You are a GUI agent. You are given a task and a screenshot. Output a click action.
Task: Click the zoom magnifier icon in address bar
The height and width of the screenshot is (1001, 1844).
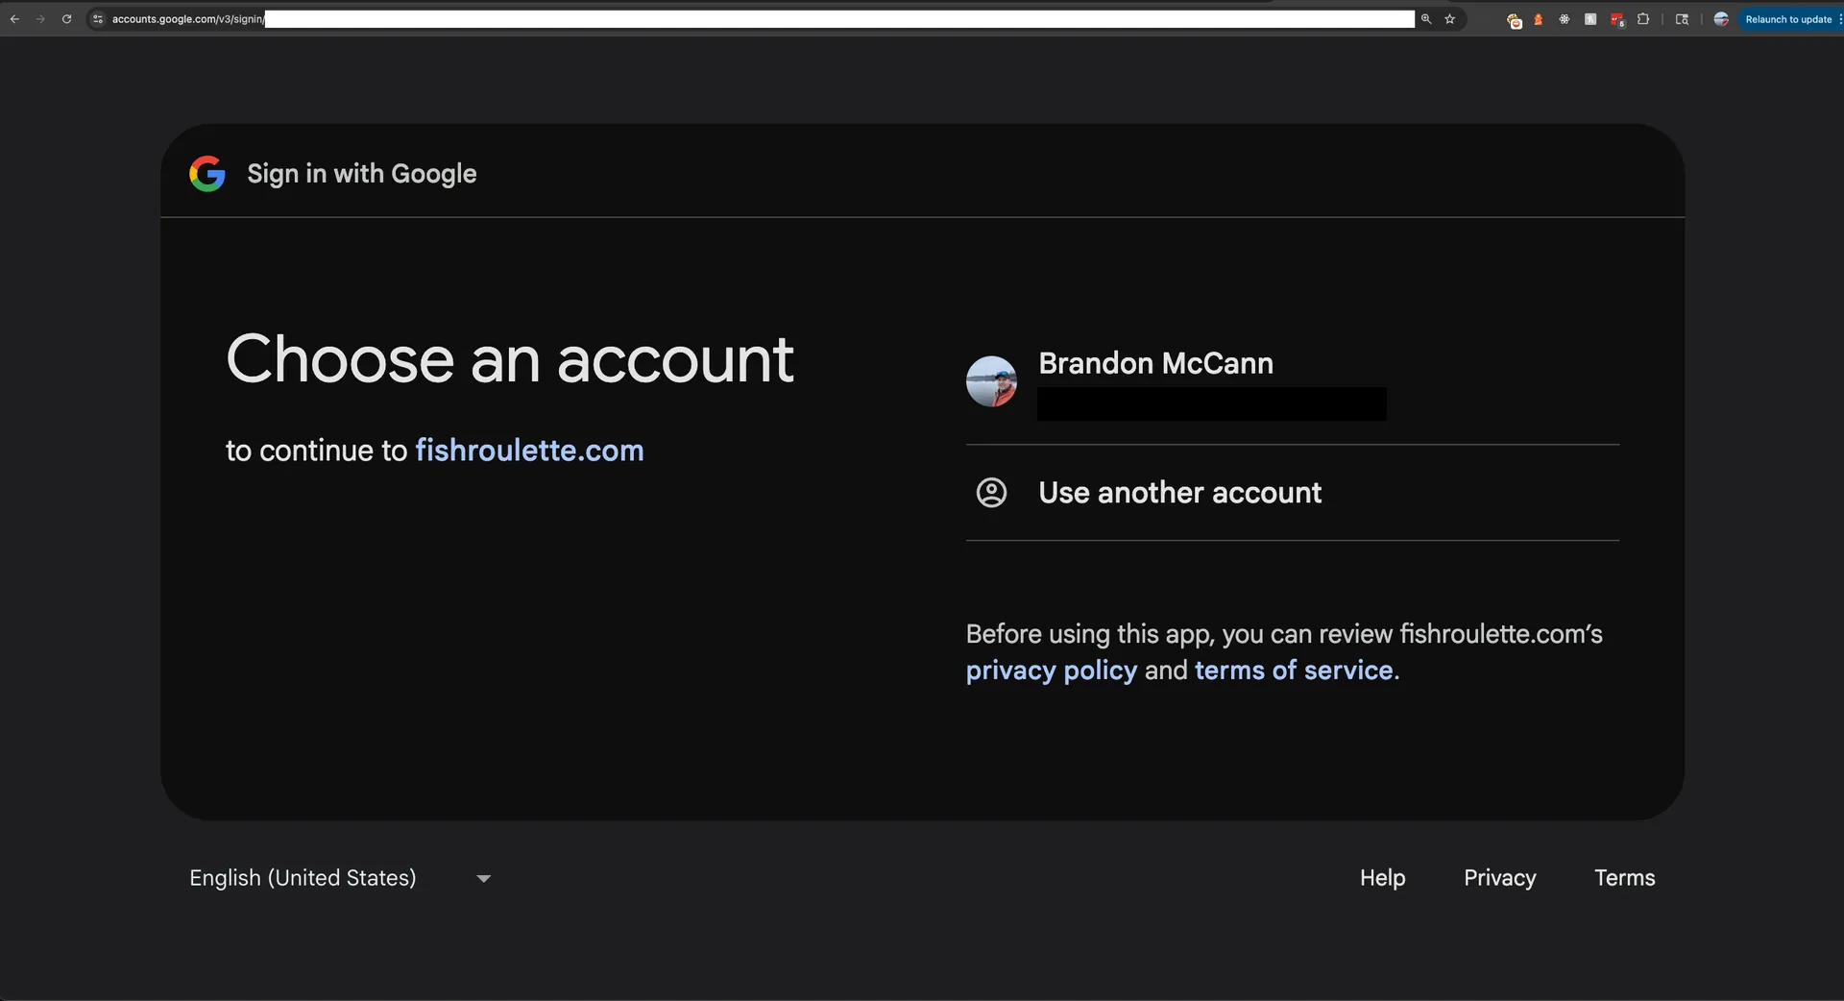point(1426,19)
